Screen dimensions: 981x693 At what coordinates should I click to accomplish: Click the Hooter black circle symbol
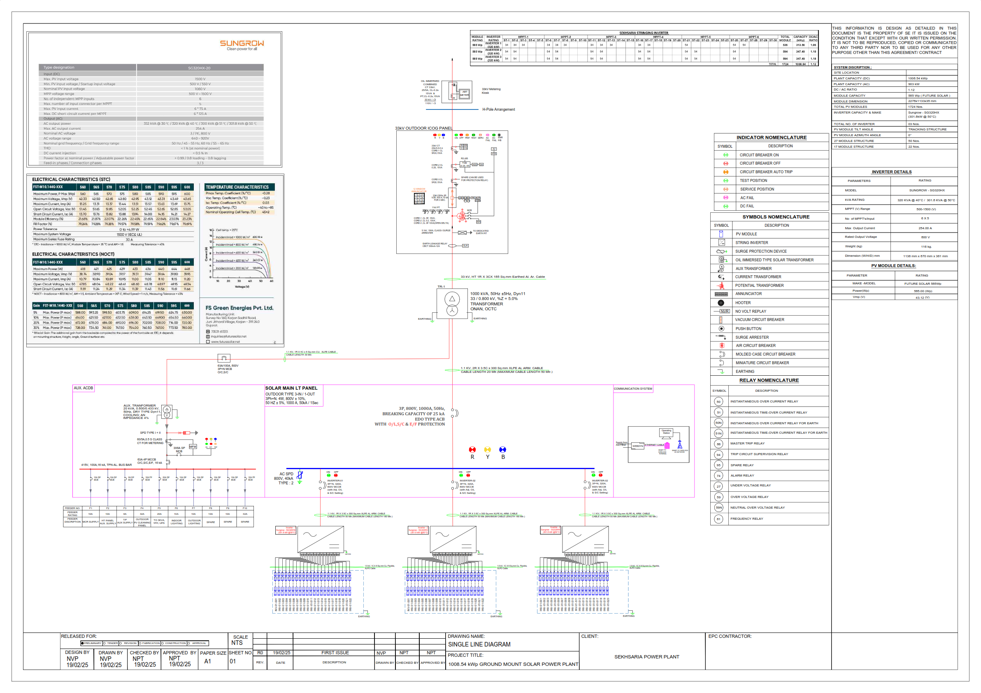[721, 302]
